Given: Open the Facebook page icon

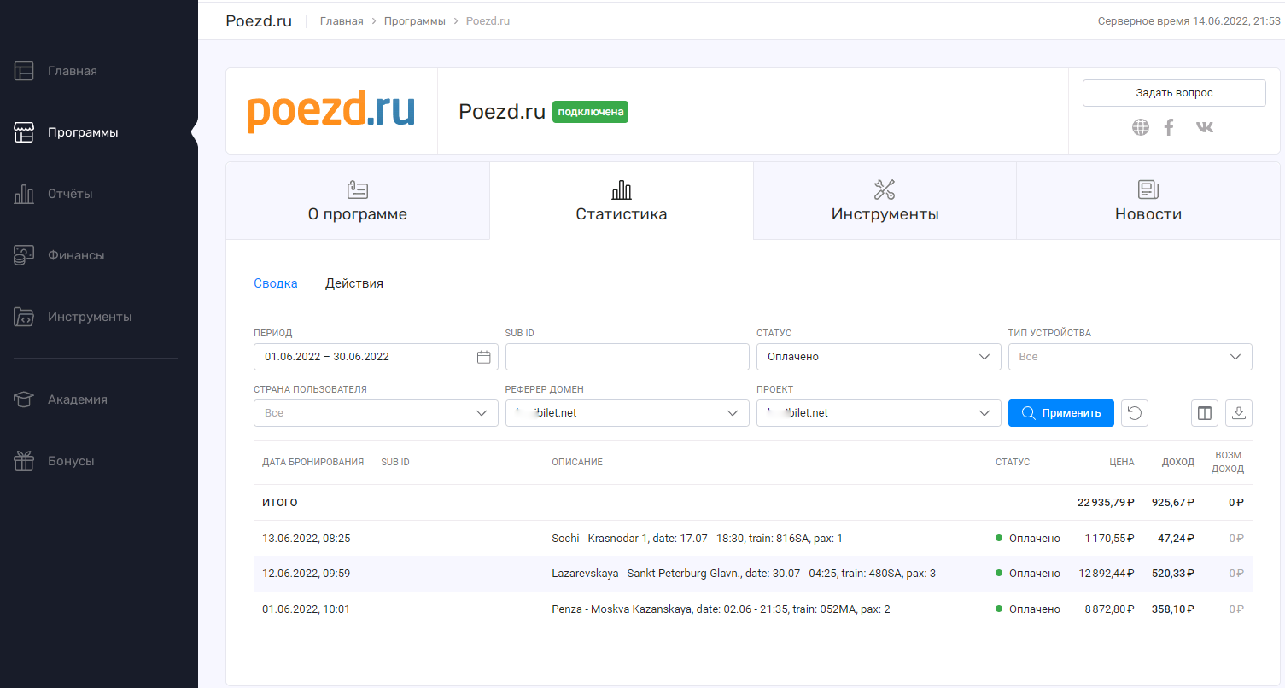Looking at the screenshot, I should click(x=1170, y=127).
